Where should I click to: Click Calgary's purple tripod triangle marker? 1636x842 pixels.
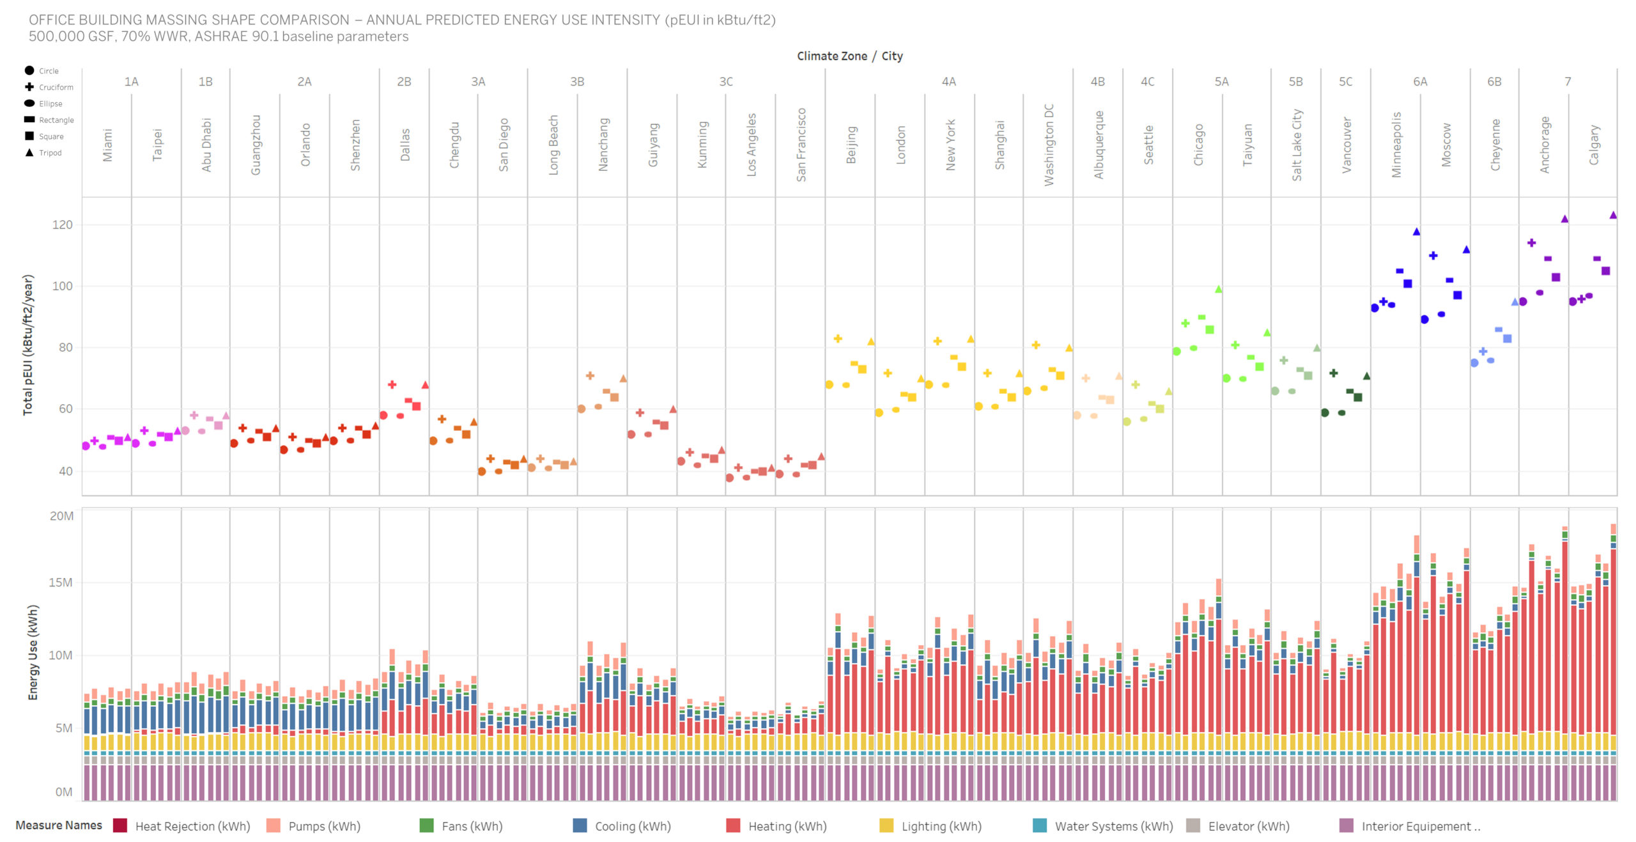pos(1613,215)
